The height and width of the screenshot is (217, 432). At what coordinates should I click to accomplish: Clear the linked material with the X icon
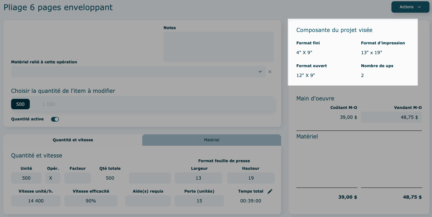[x=270, y=72]
